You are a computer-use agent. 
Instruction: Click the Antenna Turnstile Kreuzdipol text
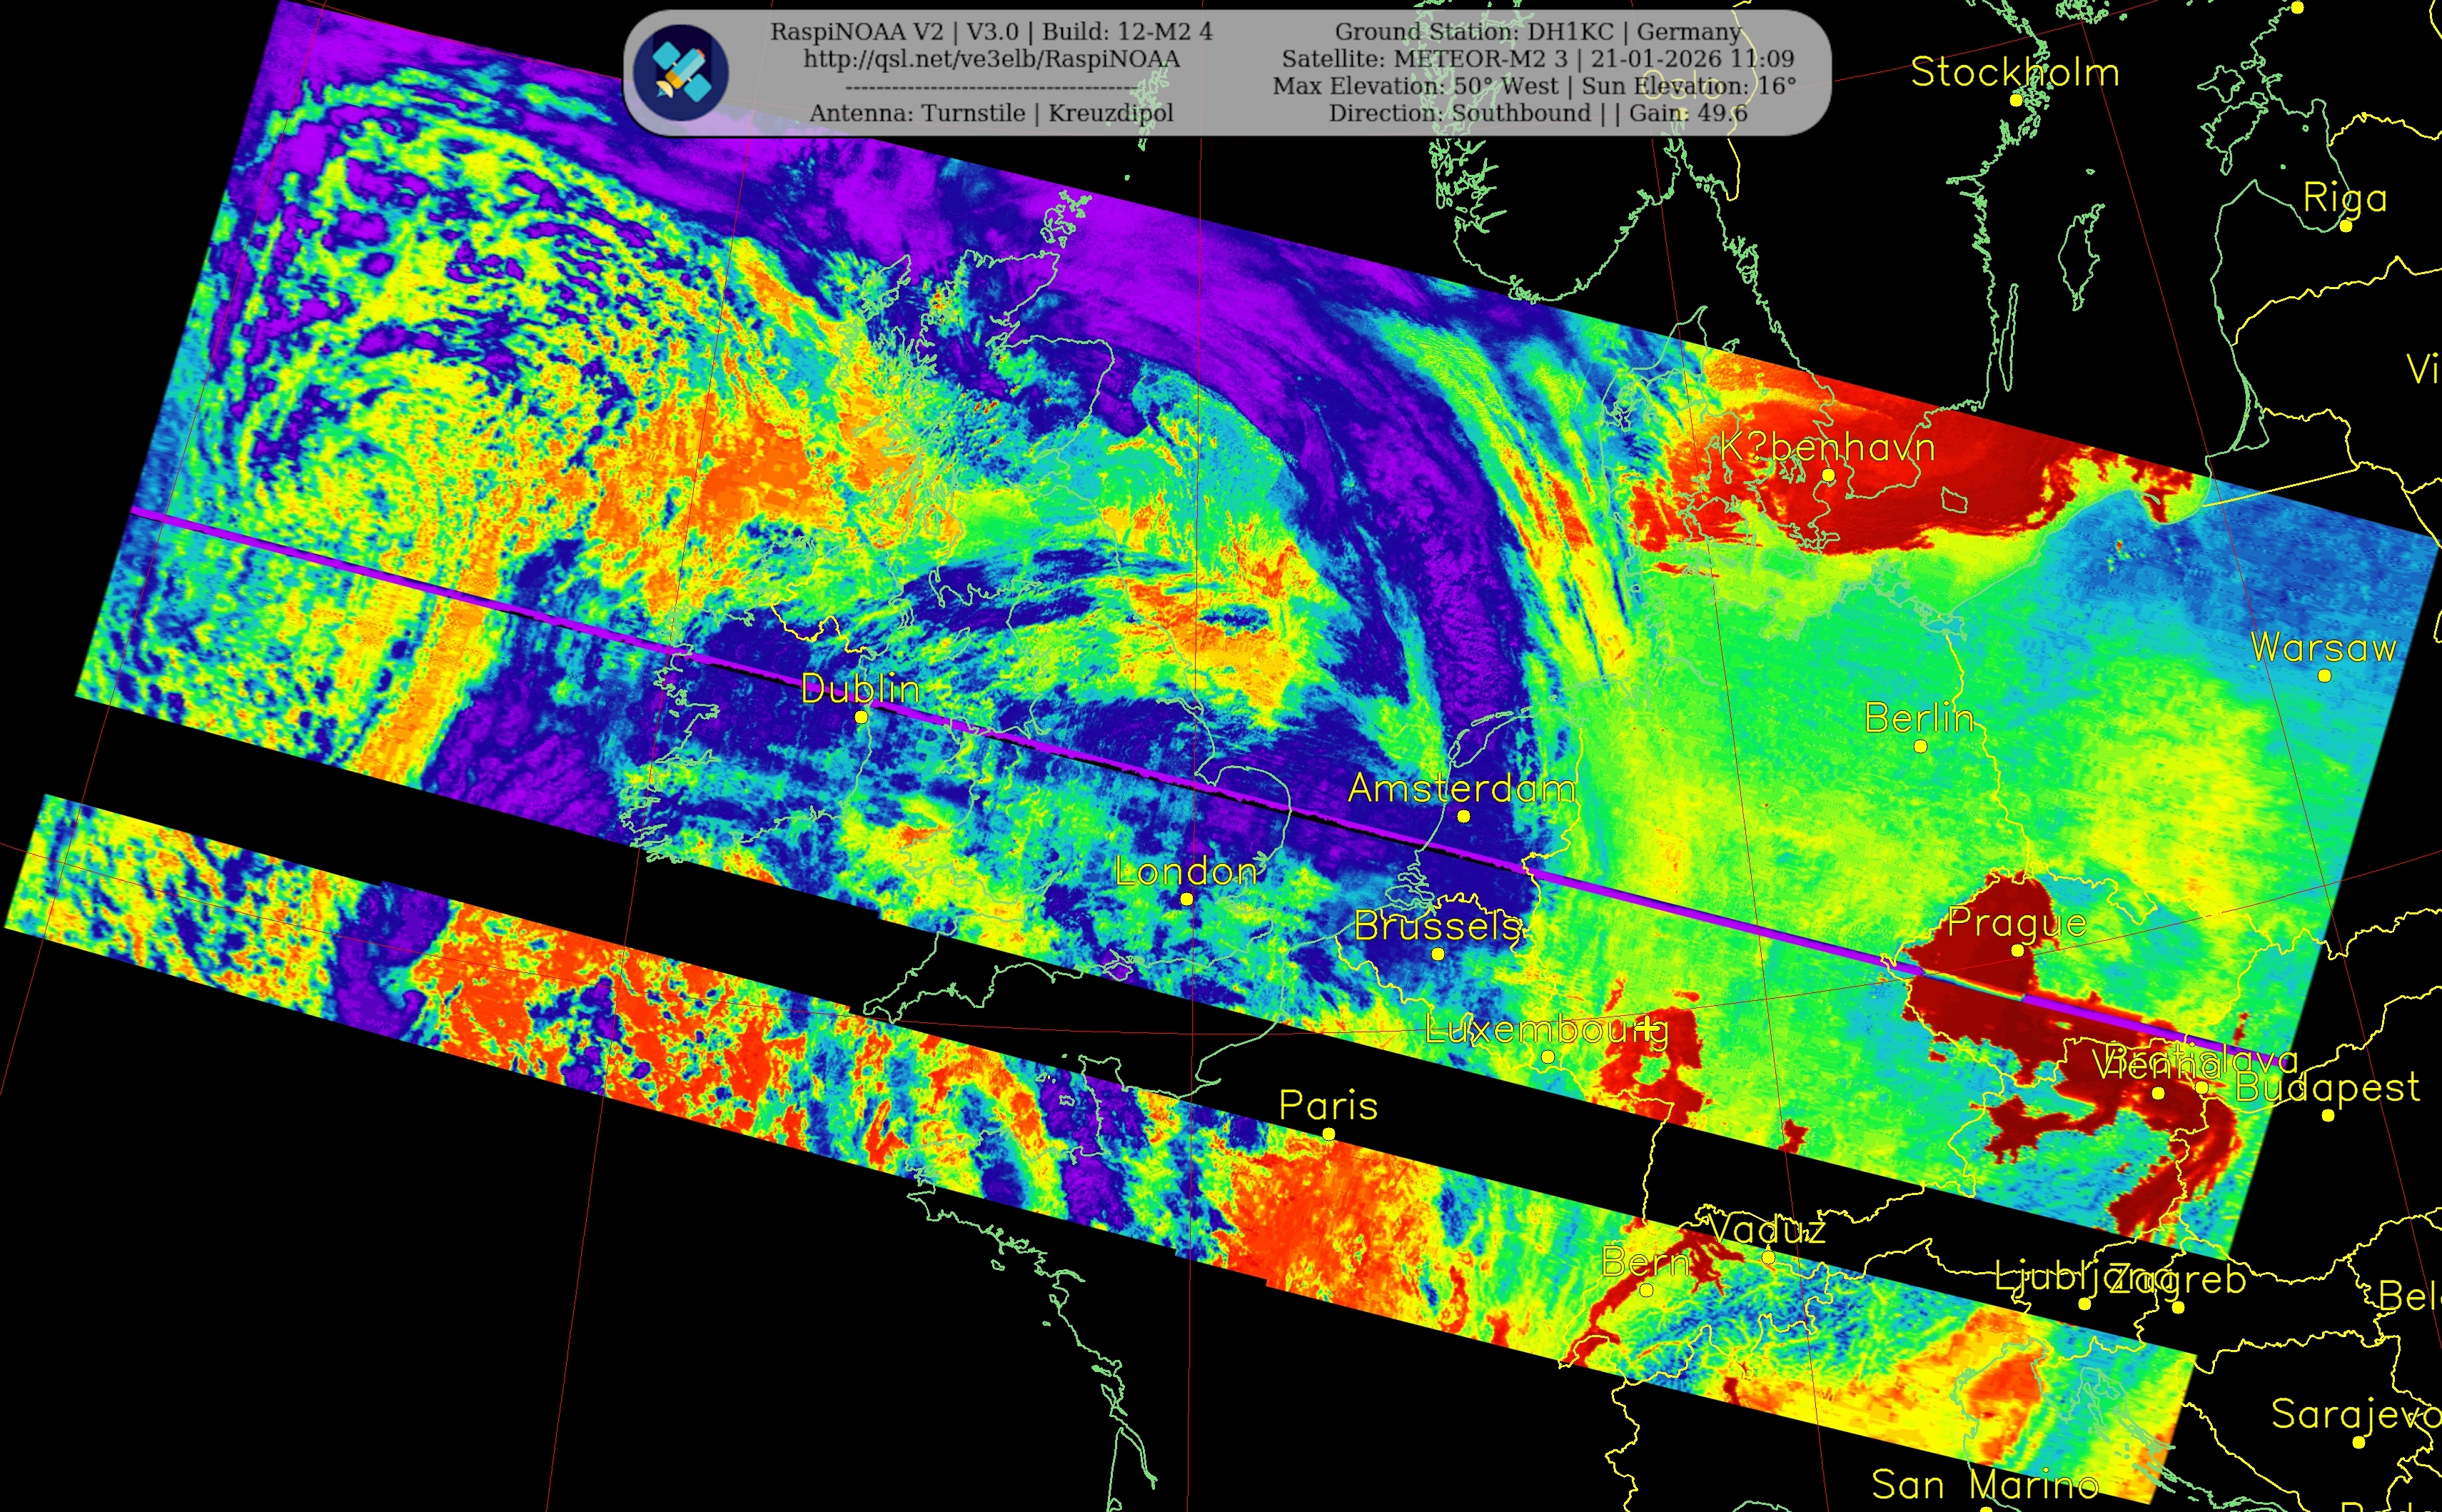[x=991, y=113]
